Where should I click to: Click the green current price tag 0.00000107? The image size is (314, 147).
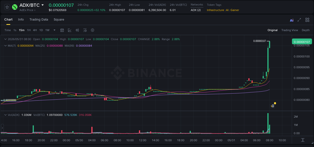302,42
